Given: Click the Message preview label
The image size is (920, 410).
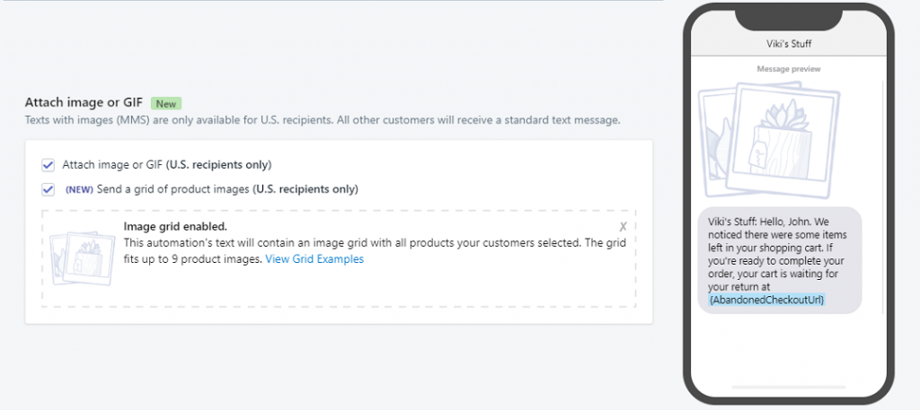Looking at the screenshot, I should click(x=788, y=69).
